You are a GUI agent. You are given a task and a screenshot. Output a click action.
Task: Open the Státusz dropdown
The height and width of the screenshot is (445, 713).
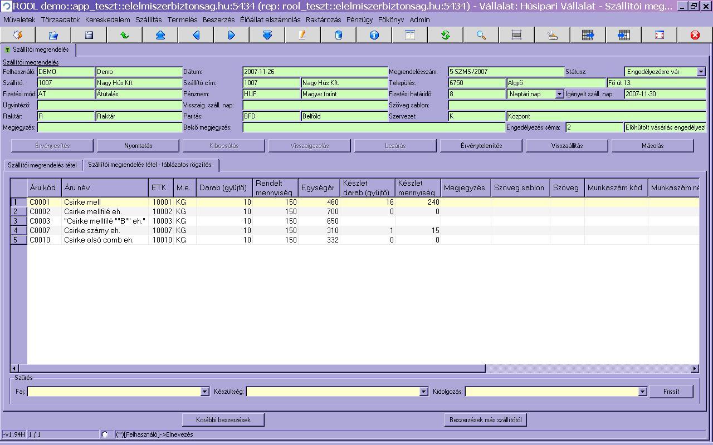coord(701,72)
